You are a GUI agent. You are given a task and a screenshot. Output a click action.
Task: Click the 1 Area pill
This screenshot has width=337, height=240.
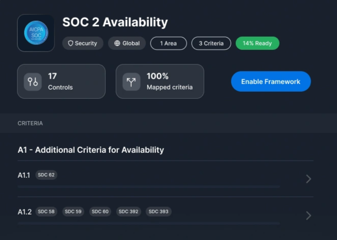(x=169, y=43)
